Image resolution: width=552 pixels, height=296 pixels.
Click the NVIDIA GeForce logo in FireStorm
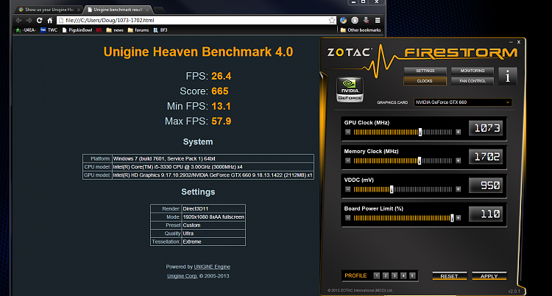coord(350,90)
